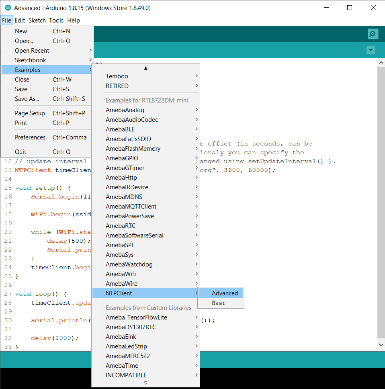Viewport: 385px width, 389px height.
Task: Click the "void setup()" line in editor
Action: tap(43, 188)
